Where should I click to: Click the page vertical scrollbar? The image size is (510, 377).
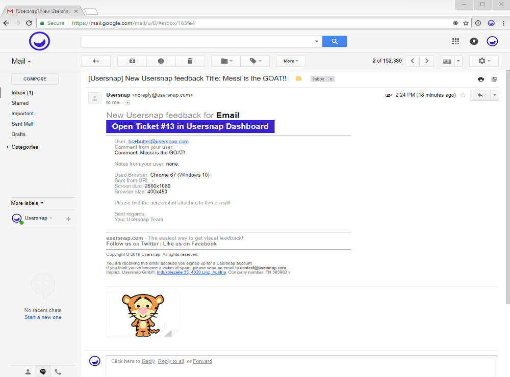tap(508, 187)
